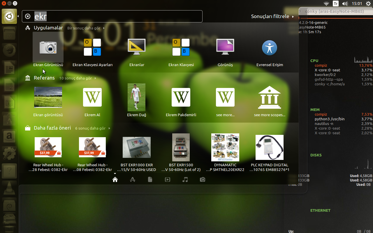The height and width of the screenshot is (233, 373).
Task: Open the BST EKR1500 product result
Action: (181, 152)
